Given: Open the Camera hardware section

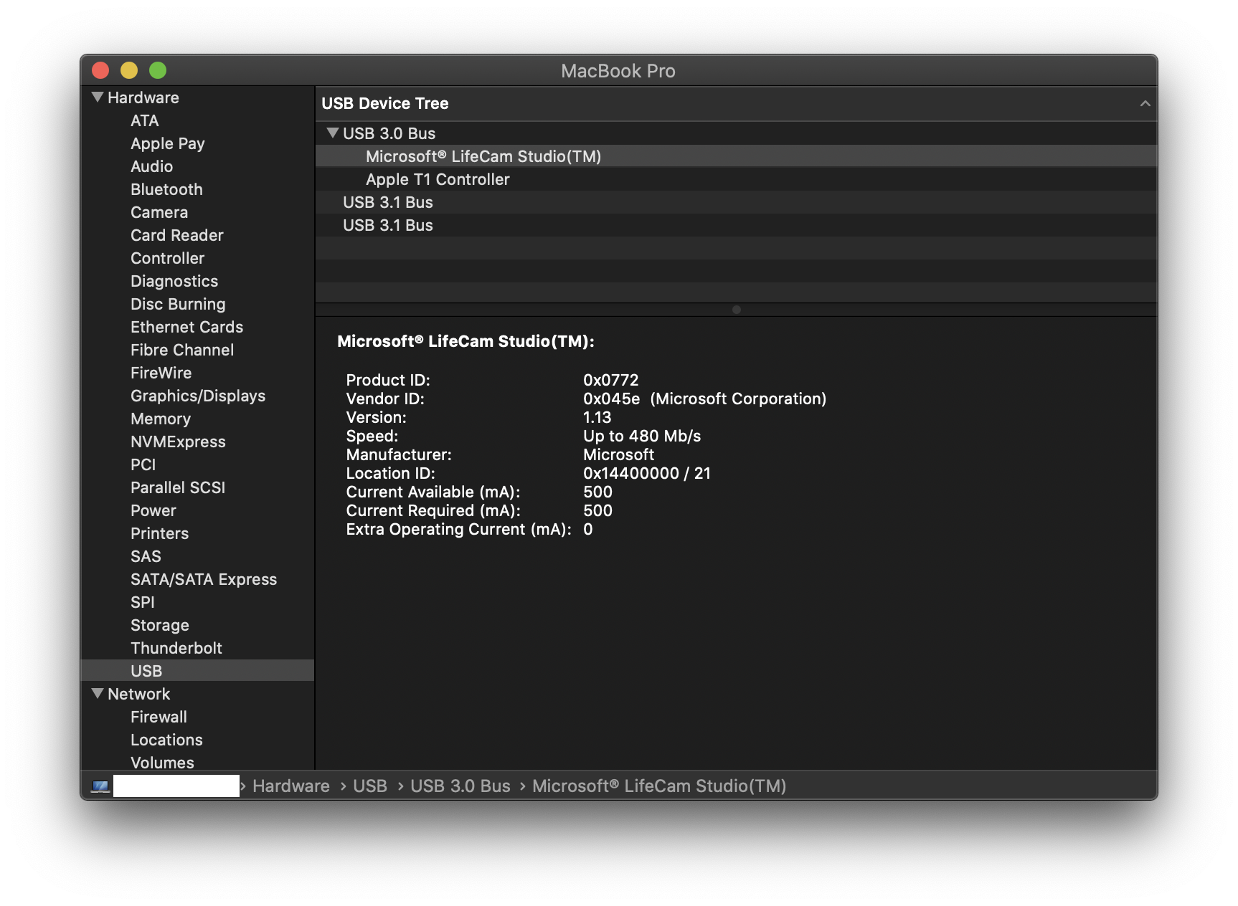Looking at the screenshot, I should 159,212.
